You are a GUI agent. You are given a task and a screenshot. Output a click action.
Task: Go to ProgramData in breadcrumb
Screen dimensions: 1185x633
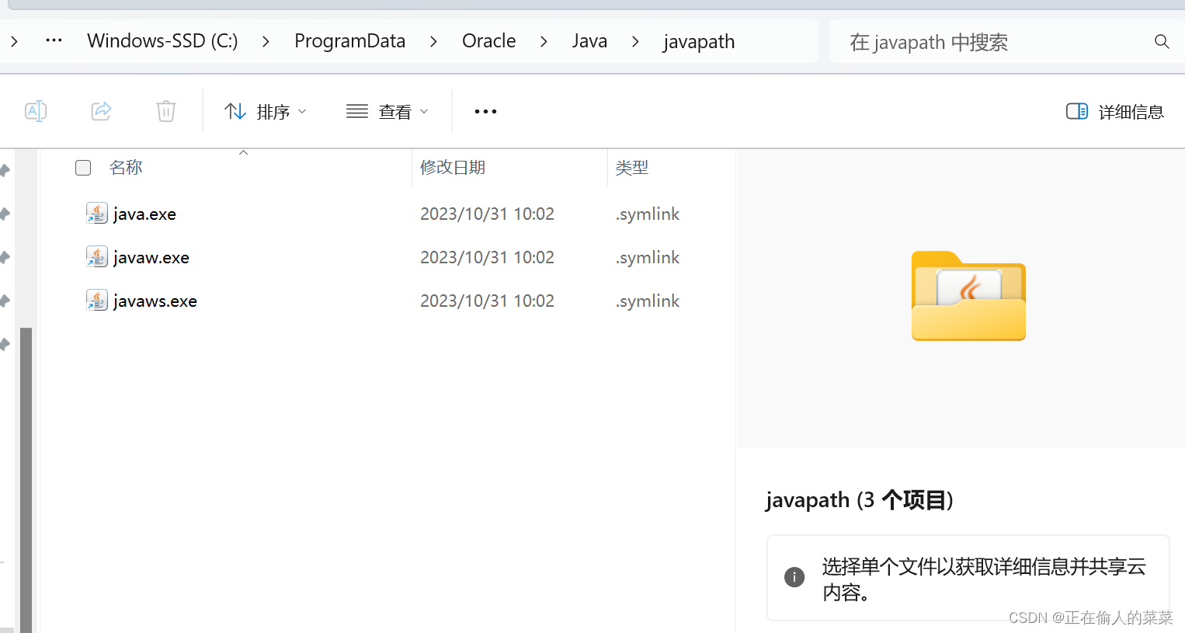tap(349, 41)
